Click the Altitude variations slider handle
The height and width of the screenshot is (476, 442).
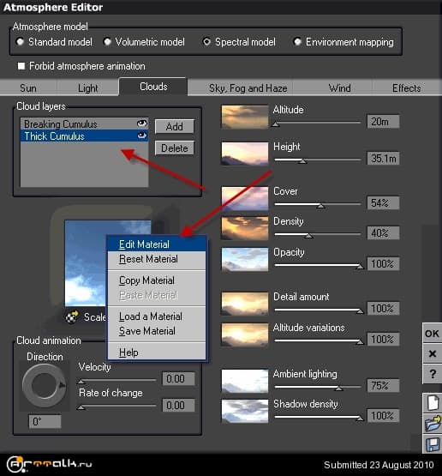pos(360,342)
